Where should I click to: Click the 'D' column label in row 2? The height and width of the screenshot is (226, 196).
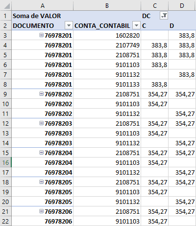[x=182, y=25]
